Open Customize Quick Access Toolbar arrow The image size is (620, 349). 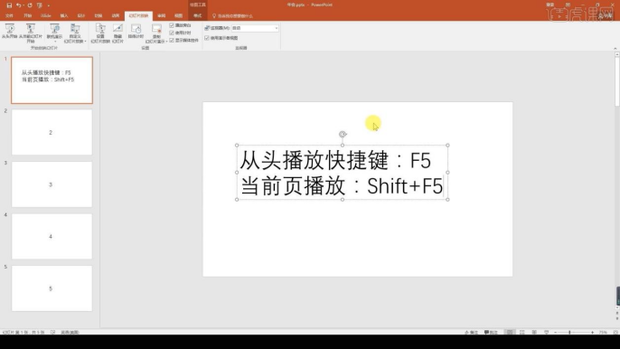49,5
